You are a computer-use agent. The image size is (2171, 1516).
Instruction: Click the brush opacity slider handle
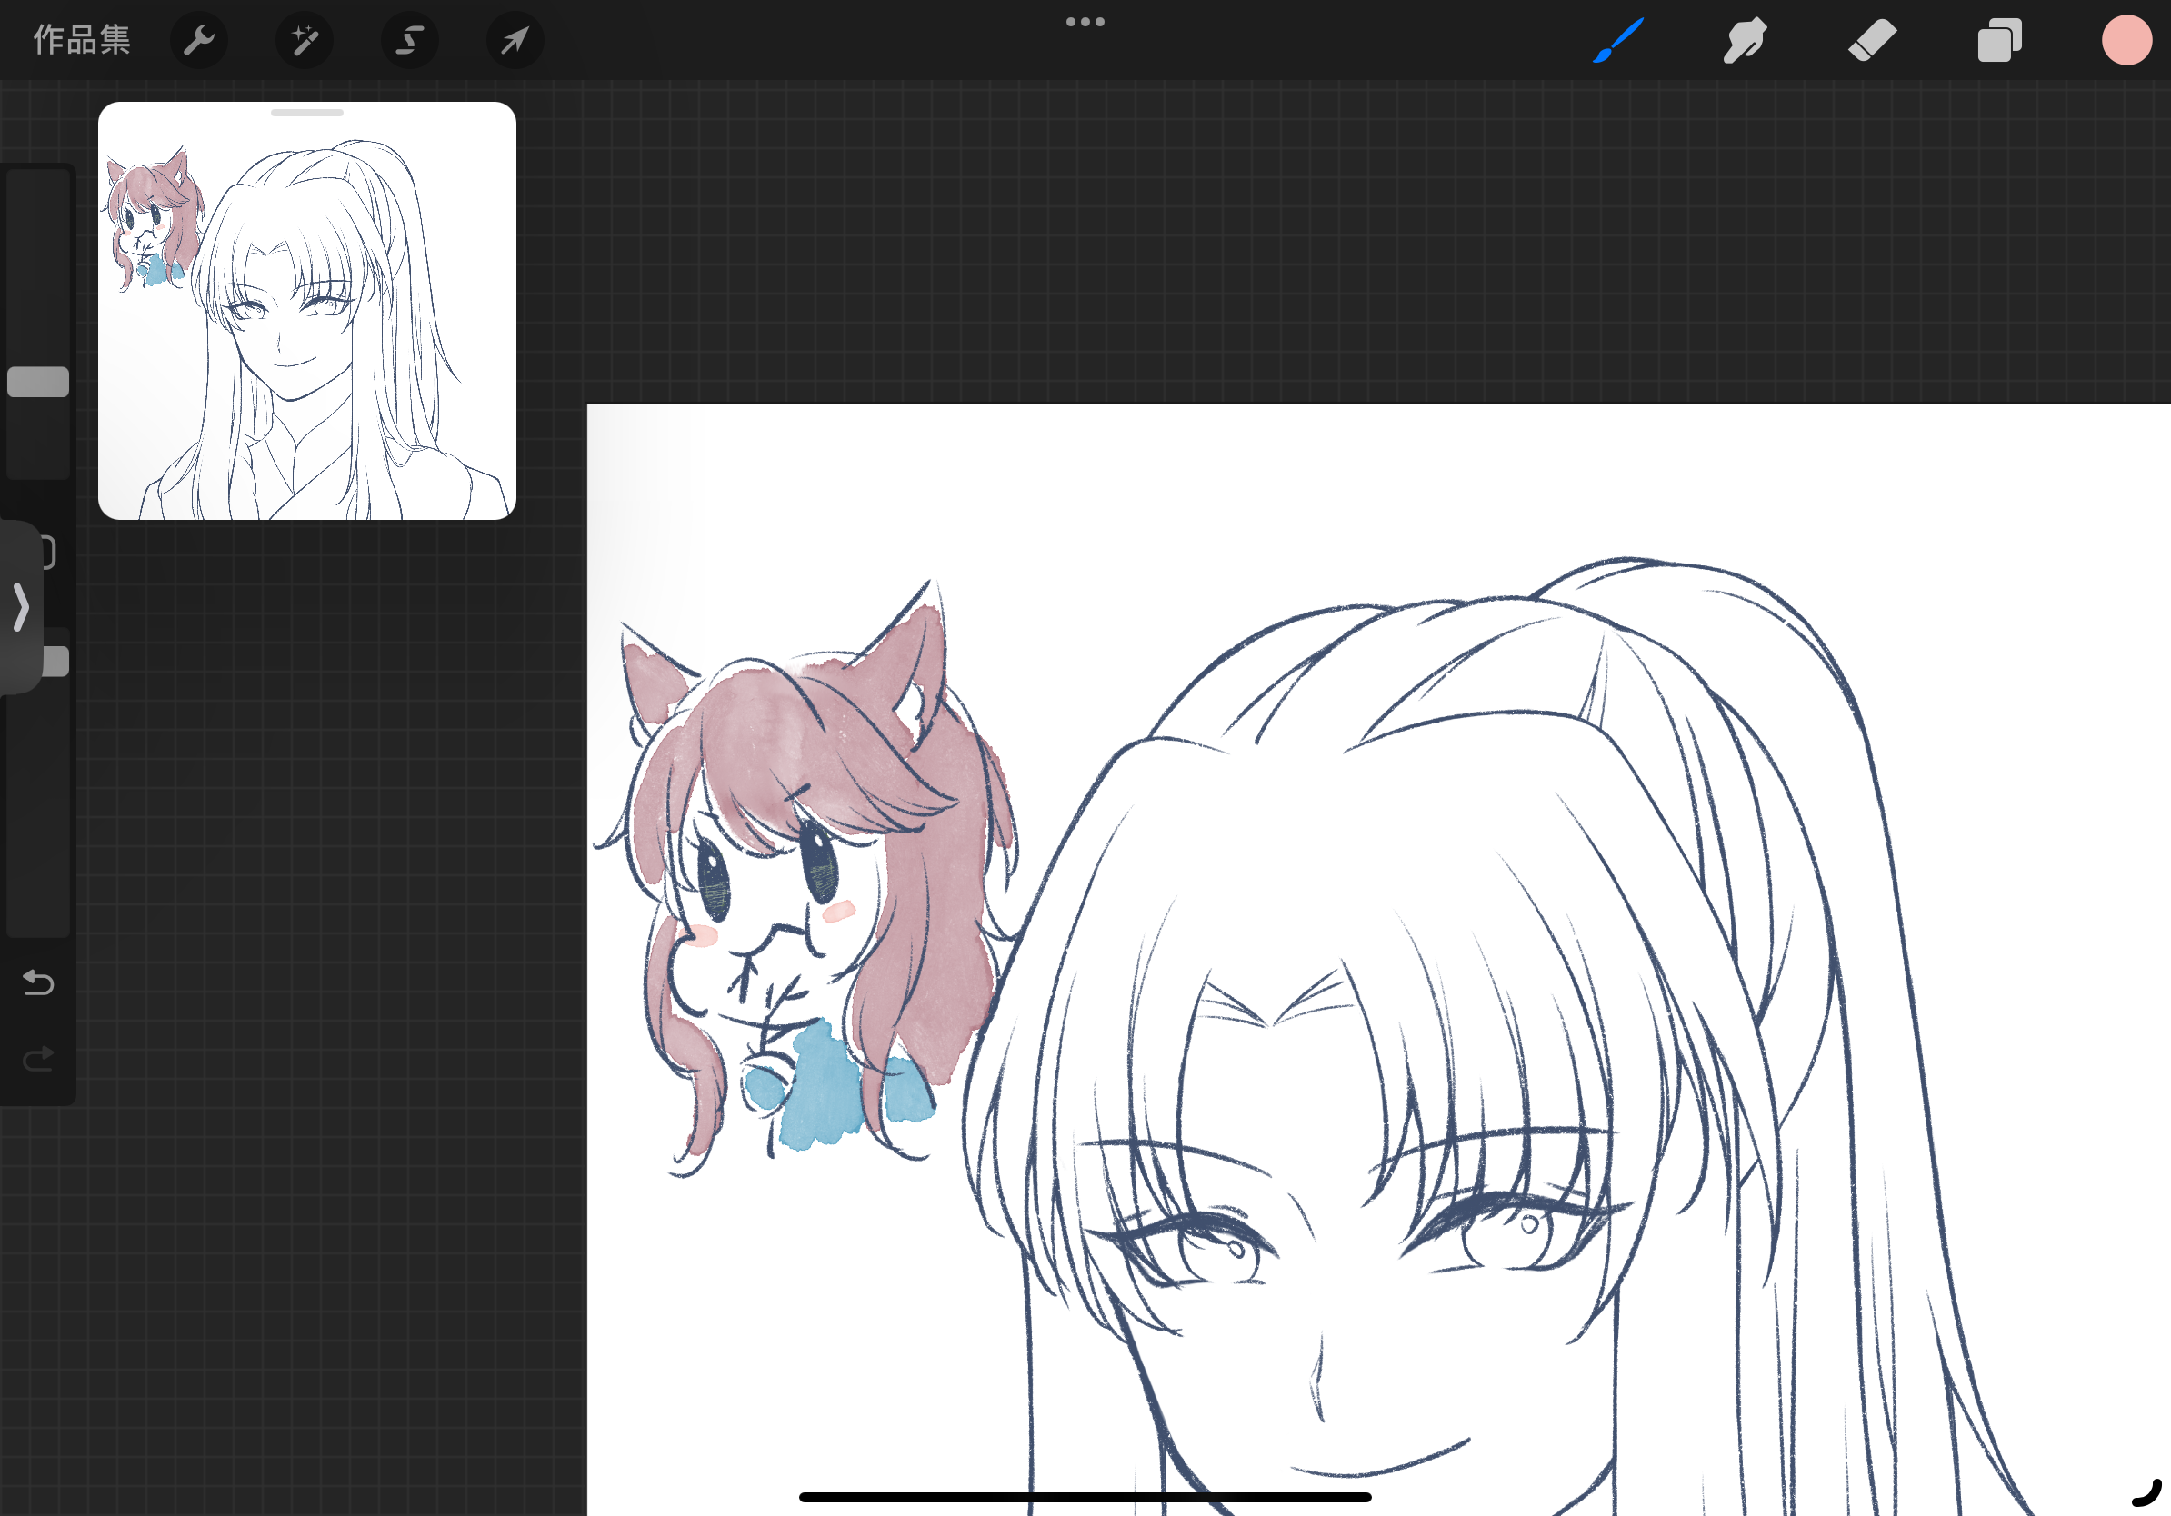click(x=55, y=662)
